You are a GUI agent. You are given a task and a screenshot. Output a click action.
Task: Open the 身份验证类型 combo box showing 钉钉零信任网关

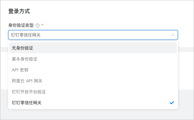[93, 35]
